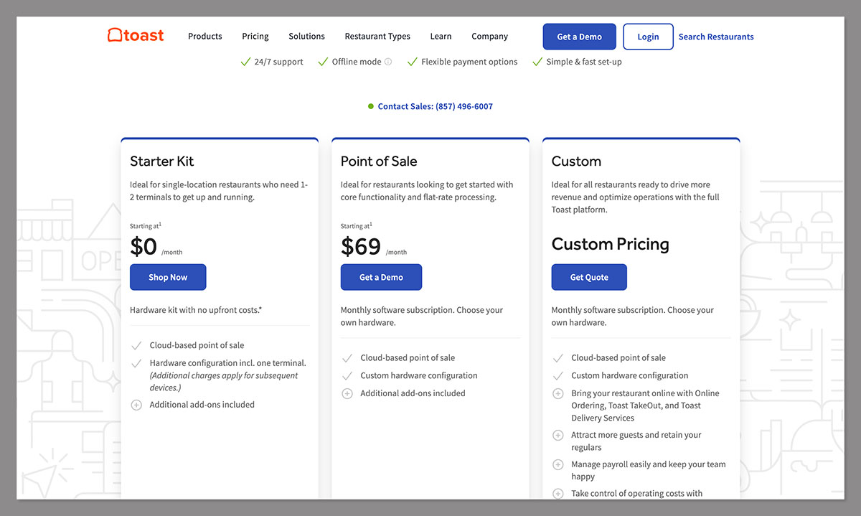Open the Solutions dropdown menu
Viewport: 861px width, 516px height.
click(x=306, y=37)
